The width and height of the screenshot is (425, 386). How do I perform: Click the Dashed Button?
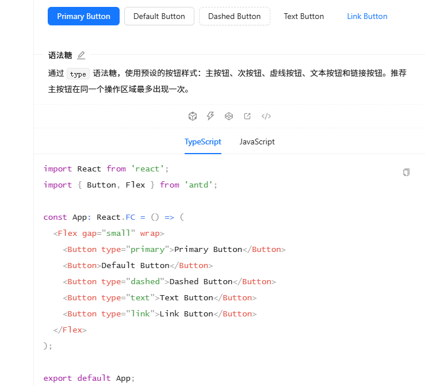pyautogui.click(x=234, y=16)
